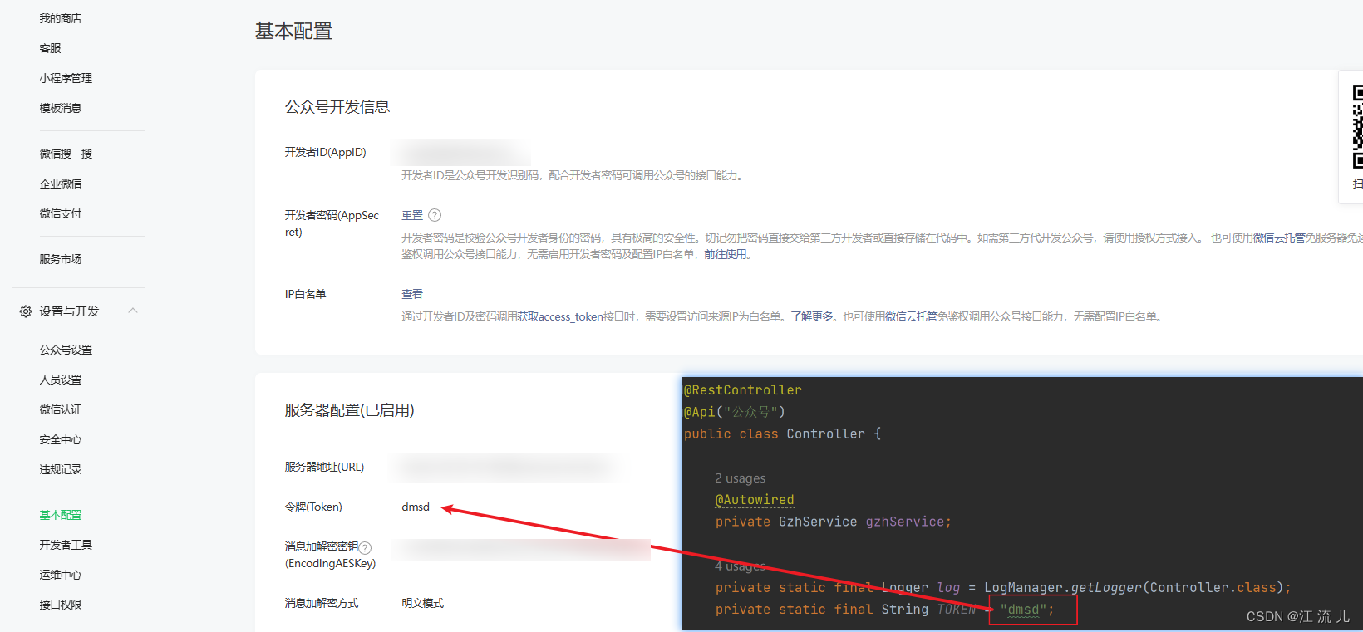The width and height of the screenshot is (1363, 632).
Task: Click "dmsd" string literal in code
Action: click(1023, 610)
